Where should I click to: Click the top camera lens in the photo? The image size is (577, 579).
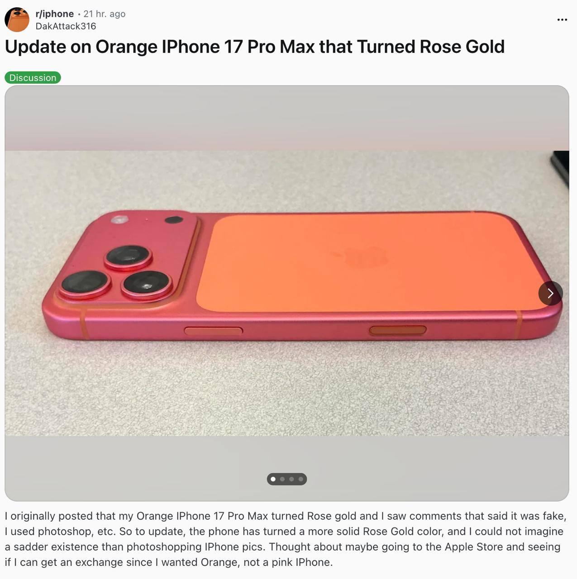coord(128,256)
